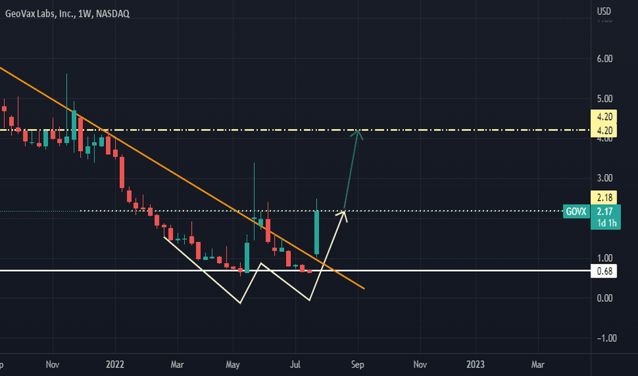Click the GeoVax Labs, Inc. chart title
The height and width of the screenshot is (376, 638).
(67, 14)
